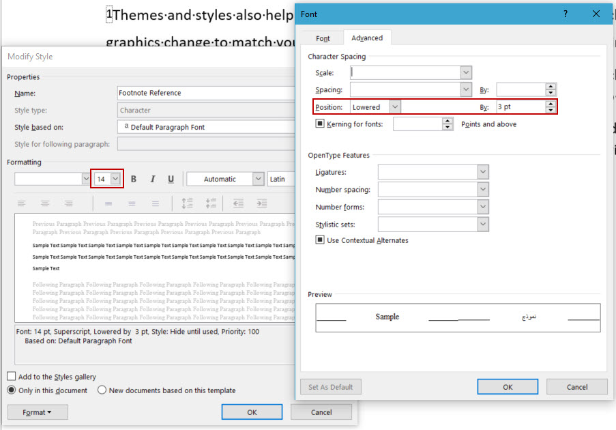Align text left in Modify Style

[x=22, y=203]
